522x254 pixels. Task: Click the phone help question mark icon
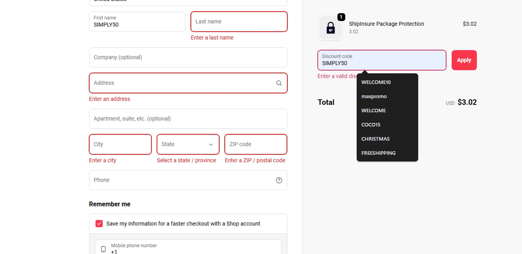[279, 180]
